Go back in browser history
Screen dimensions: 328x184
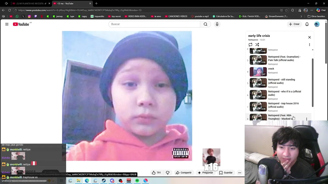click(3, 10)
